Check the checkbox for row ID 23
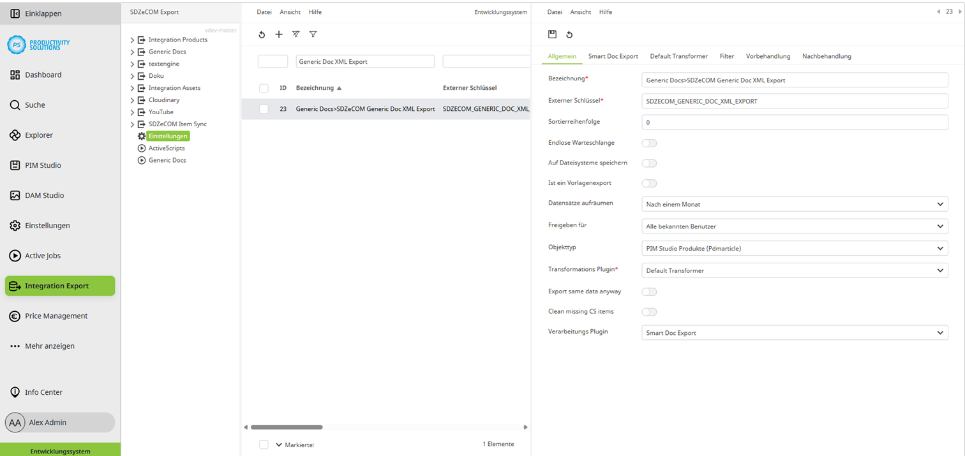Screen dimensions: 965x456 (x=264, y=109)
